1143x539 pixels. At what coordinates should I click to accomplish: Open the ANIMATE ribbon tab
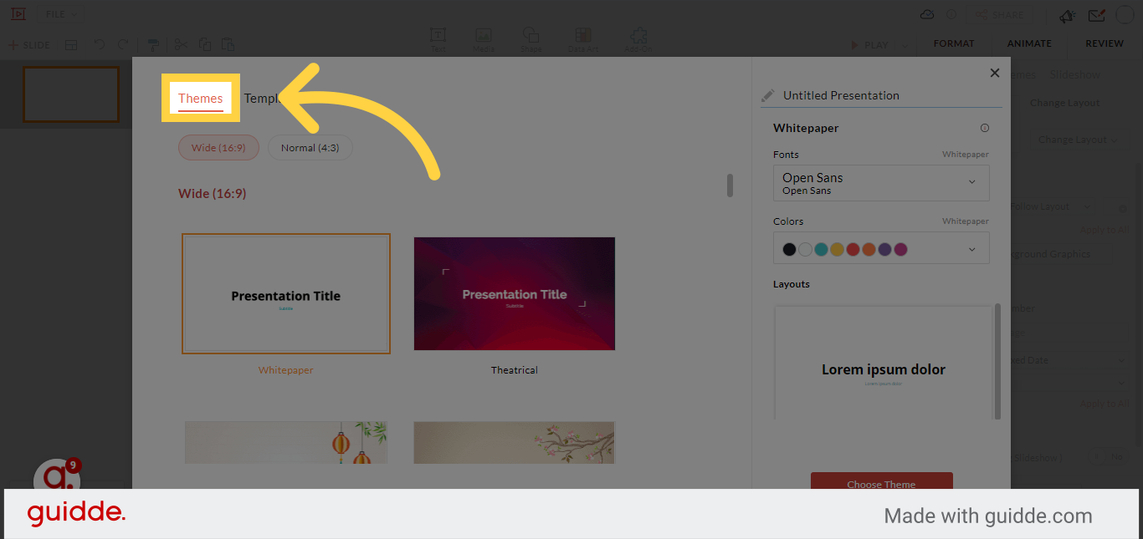(1029, 43)
